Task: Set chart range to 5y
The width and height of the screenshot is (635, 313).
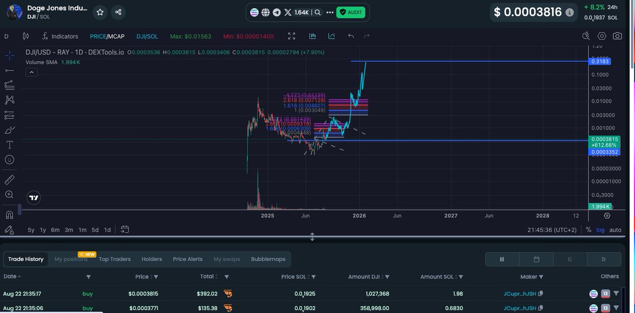Action: tap(31, 230)
